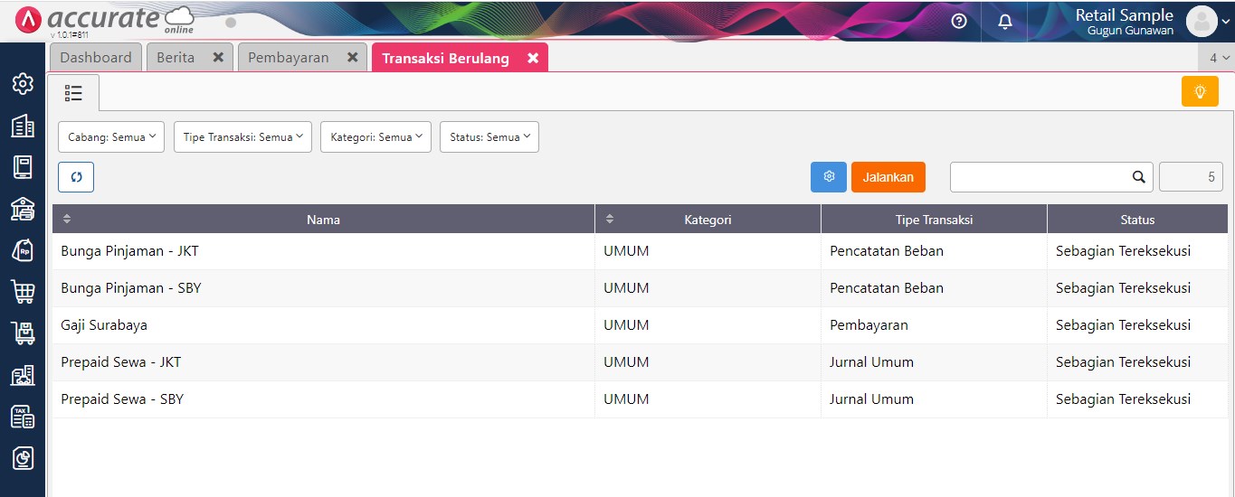This screenshot has height=497, width=1235.
Task: Expand the Kategori: Semua filter
Action: coord(375,137)
